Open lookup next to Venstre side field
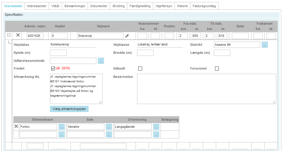The height and width of the screenshot is (151, 289). click(109, 127)
